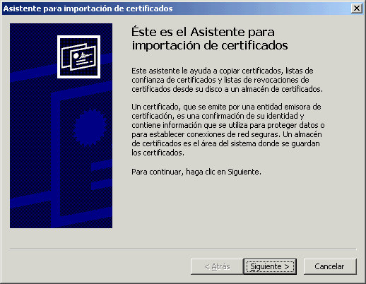Click the paragraph starting 'Este asistente le ayuda'
Image resolution: width=366 pixels, height=284 pixels.
click(227, 80)
